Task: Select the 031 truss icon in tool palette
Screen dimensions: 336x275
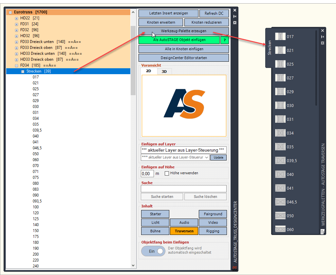Action: click(280, 119)
